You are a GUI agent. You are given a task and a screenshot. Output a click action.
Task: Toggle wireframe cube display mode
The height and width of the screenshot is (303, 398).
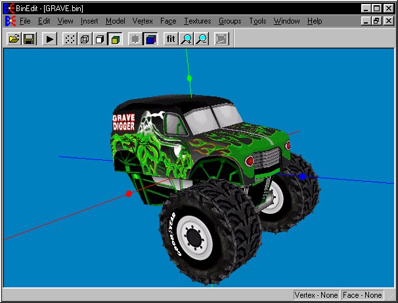point(85,39)
